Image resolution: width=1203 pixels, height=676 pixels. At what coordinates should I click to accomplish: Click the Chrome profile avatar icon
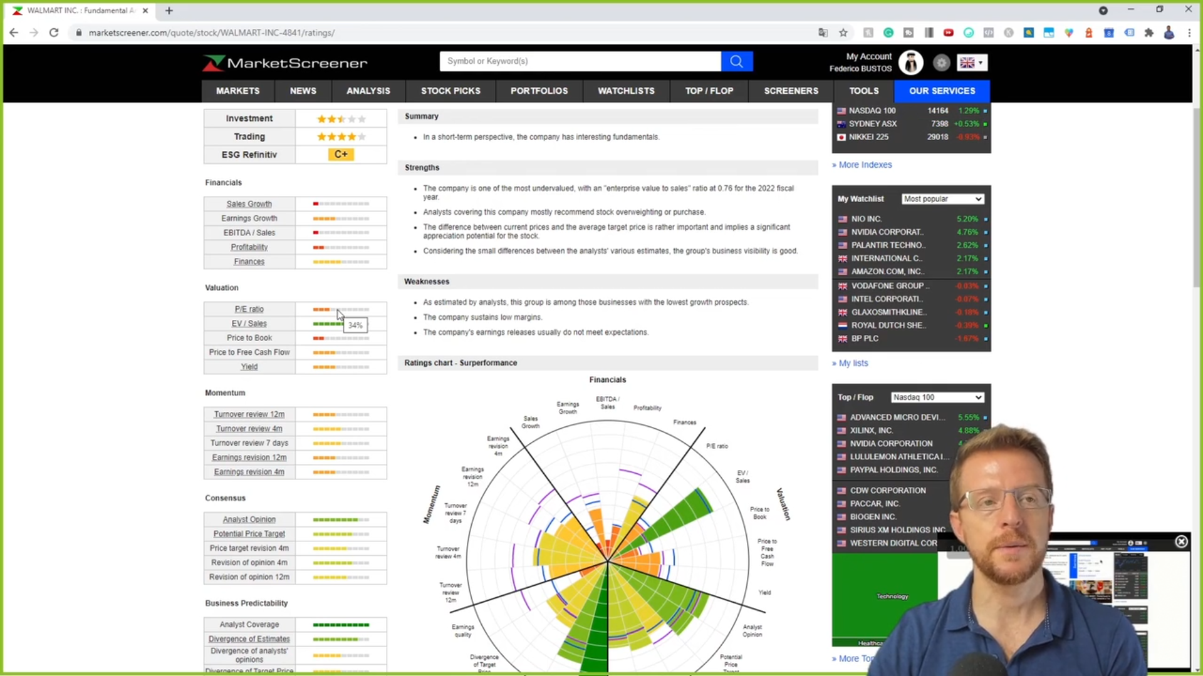point(1169,33)
